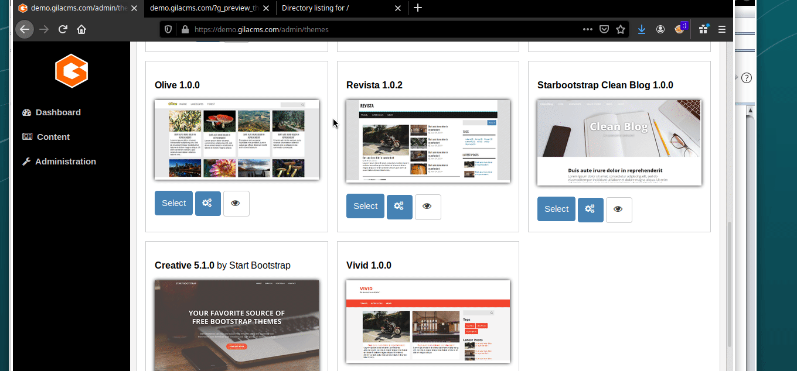Open settings gear for the Revista theme
Image resolution: width=797 pixels, height=371 pixels.
pyautogui.click(x=399, y=207)
